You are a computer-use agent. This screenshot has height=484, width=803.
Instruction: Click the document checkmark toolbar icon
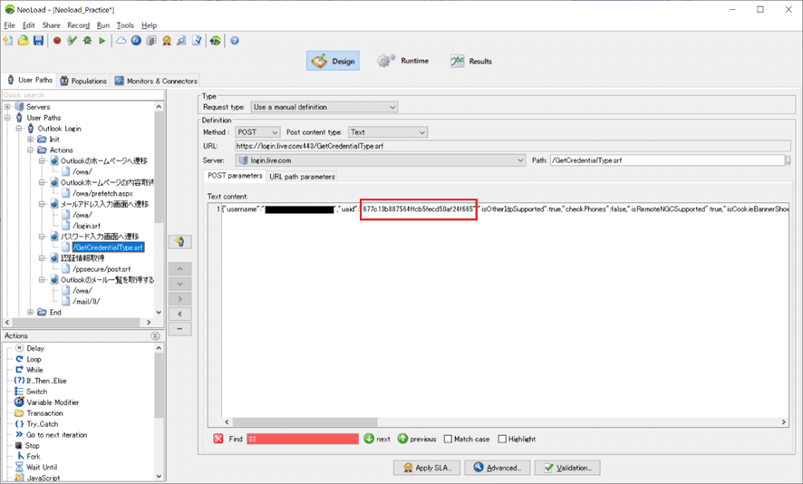pyautogui.click(x=197, y=41)
